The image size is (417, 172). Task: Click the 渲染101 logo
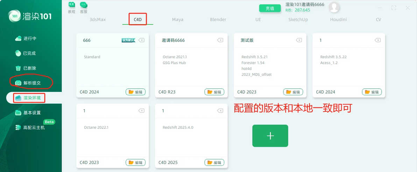point(30,16)
